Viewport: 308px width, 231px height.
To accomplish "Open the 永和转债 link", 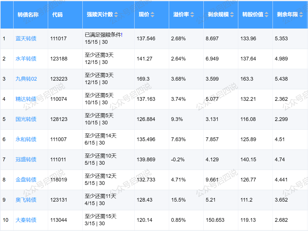I will coord(26,139).
